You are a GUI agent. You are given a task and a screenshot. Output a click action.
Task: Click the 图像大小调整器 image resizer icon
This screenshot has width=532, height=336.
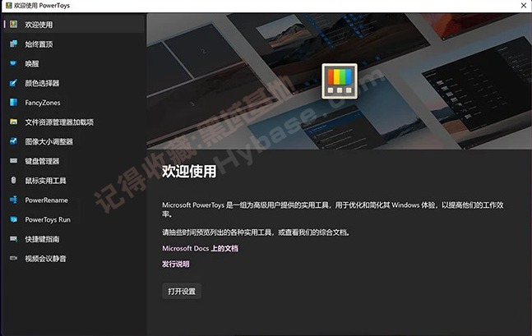tap(14, 141)
